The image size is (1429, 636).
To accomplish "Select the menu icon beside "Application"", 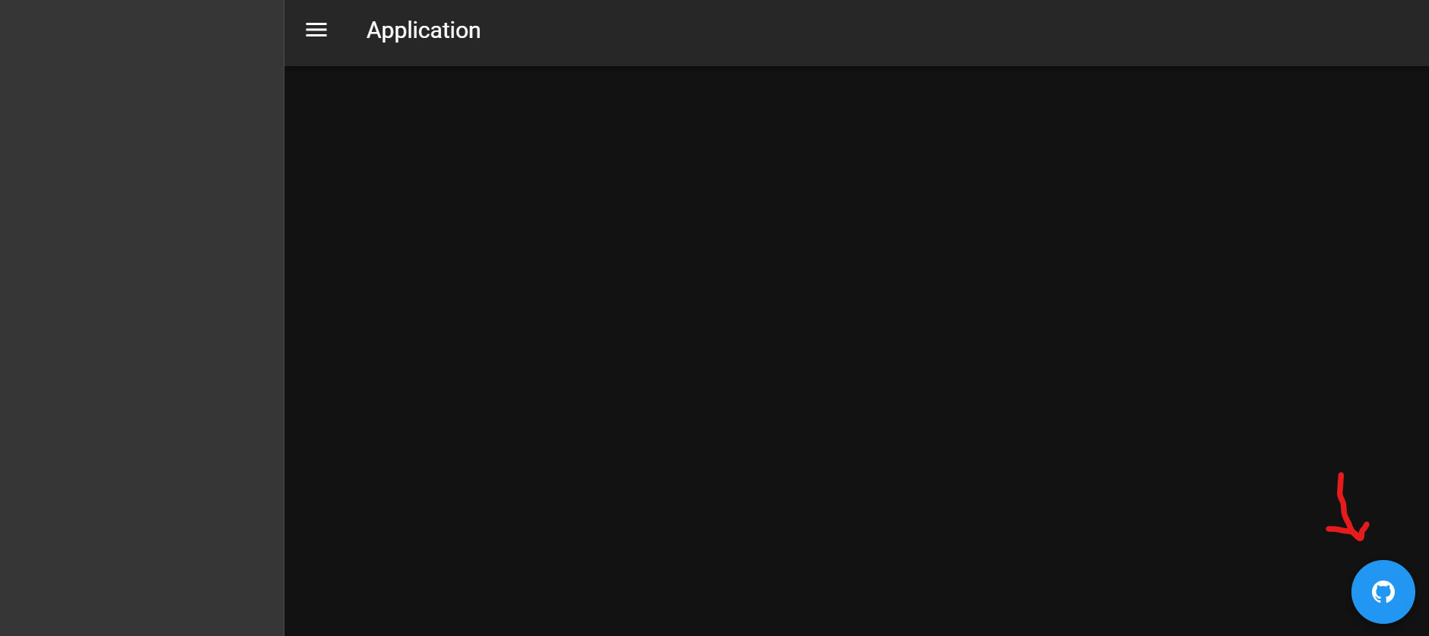I will tap(316, 30).
